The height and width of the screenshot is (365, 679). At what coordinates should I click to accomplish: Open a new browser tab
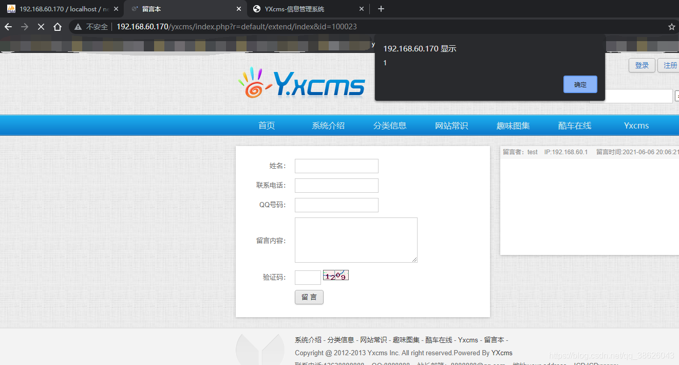click(x=381, y=9)
